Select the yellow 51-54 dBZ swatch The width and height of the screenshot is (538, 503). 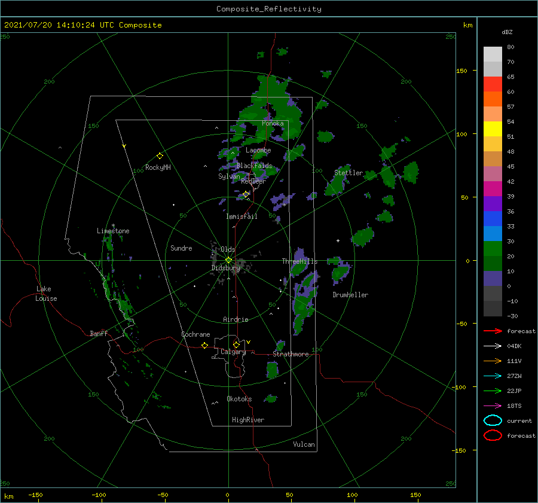tap(493, 129)
